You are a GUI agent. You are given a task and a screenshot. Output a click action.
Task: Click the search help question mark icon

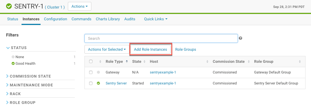pyautogui.click(x=241, y=38)
